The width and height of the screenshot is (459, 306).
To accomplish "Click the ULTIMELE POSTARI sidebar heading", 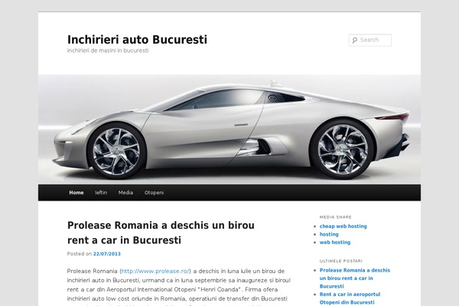I will click(x=340, y=261).
